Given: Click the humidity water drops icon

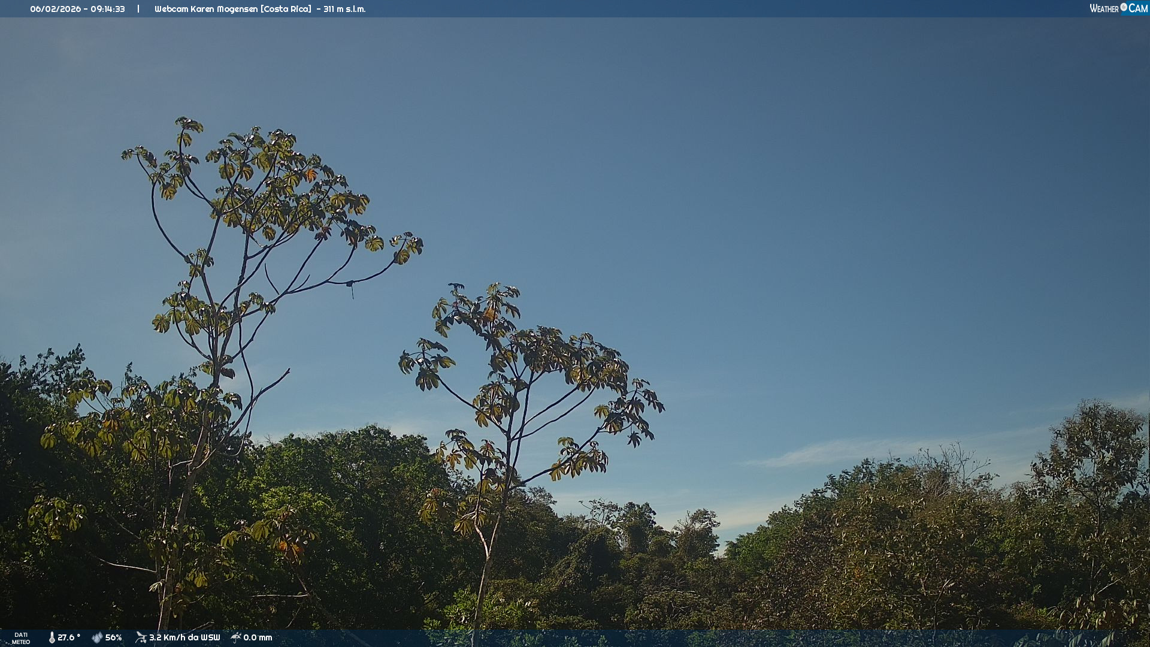Looking at the screenshot, I should pyautogui.click(x=97, y=637).
